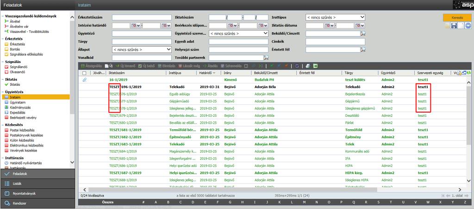This screenshot has width=474, height=209.
Task: Select row TESZT/687-1/2019
Action: pos(272,173)
